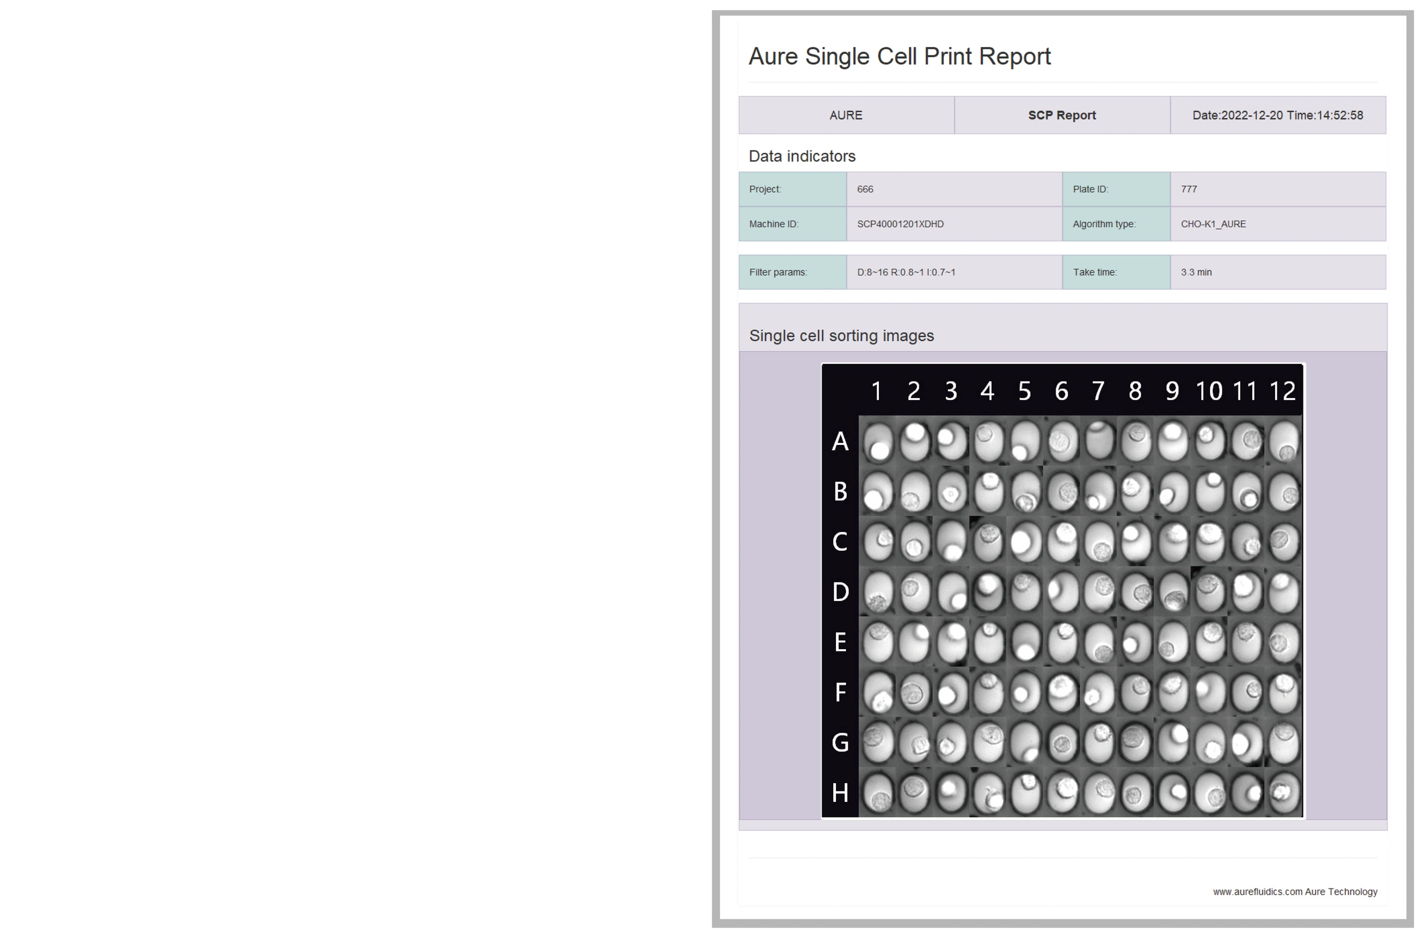Click column header 10 in plate grid
The height and width of the screenshot is (938, 1423).
pyautogui.click(x=1208, y=391)
